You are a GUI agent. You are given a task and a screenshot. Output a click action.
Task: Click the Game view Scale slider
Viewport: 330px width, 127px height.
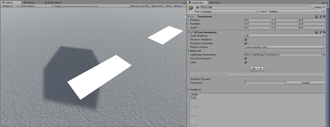pos(78,6)
